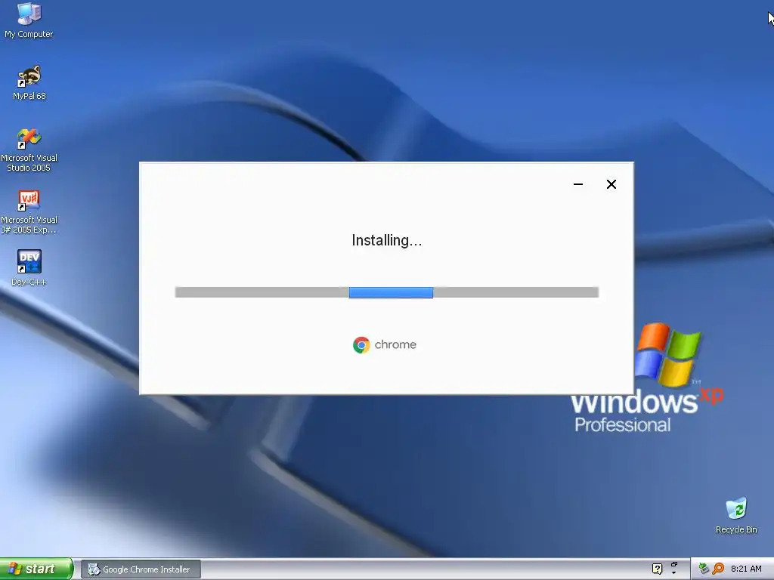Click the language bar help icon in taskbar

pos(657,569)
